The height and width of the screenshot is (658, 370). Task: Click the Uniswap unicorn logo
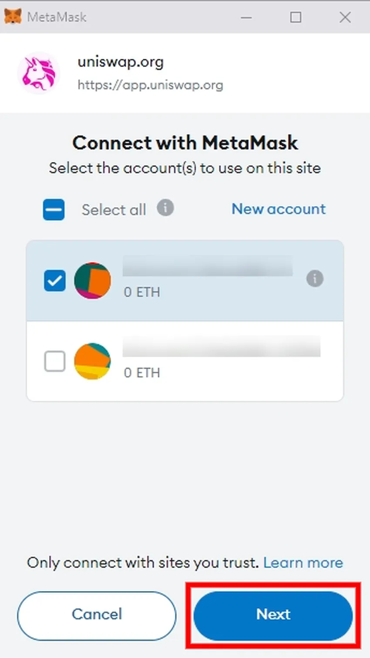[x=39, y=73]
